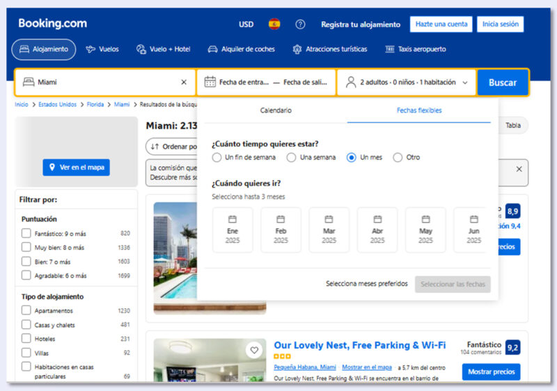
Task: Save Our Lovely Nest with heart icon
Action: [x=254, y=350]
